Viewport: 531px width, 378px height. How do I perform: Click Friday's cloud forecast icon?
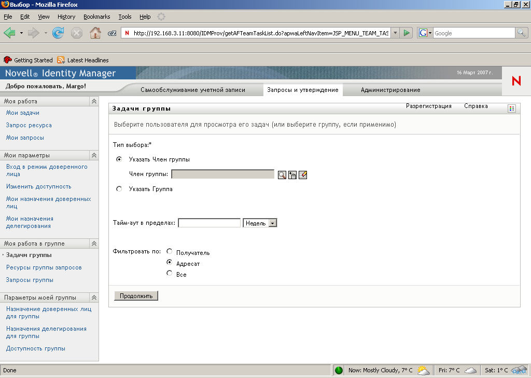(470, 370)
